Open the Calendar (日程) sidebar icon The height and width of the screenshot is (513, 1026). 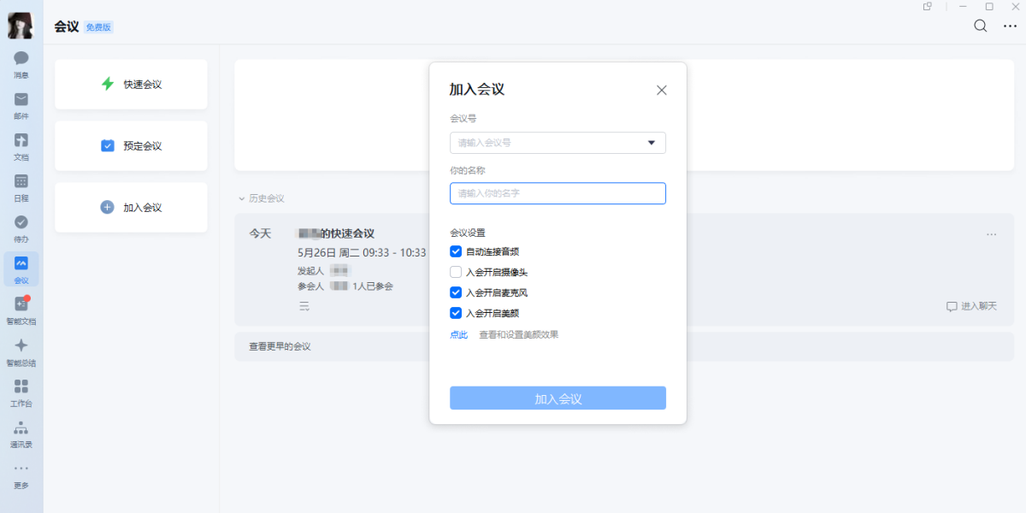[21, 187]
